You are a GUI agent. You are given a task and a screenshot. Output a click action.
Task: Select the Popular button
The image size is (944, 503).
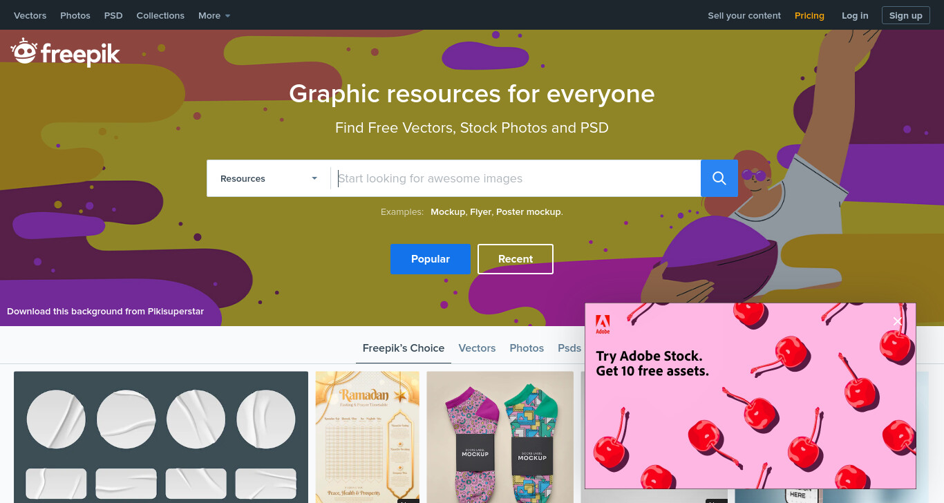[431, 259]
